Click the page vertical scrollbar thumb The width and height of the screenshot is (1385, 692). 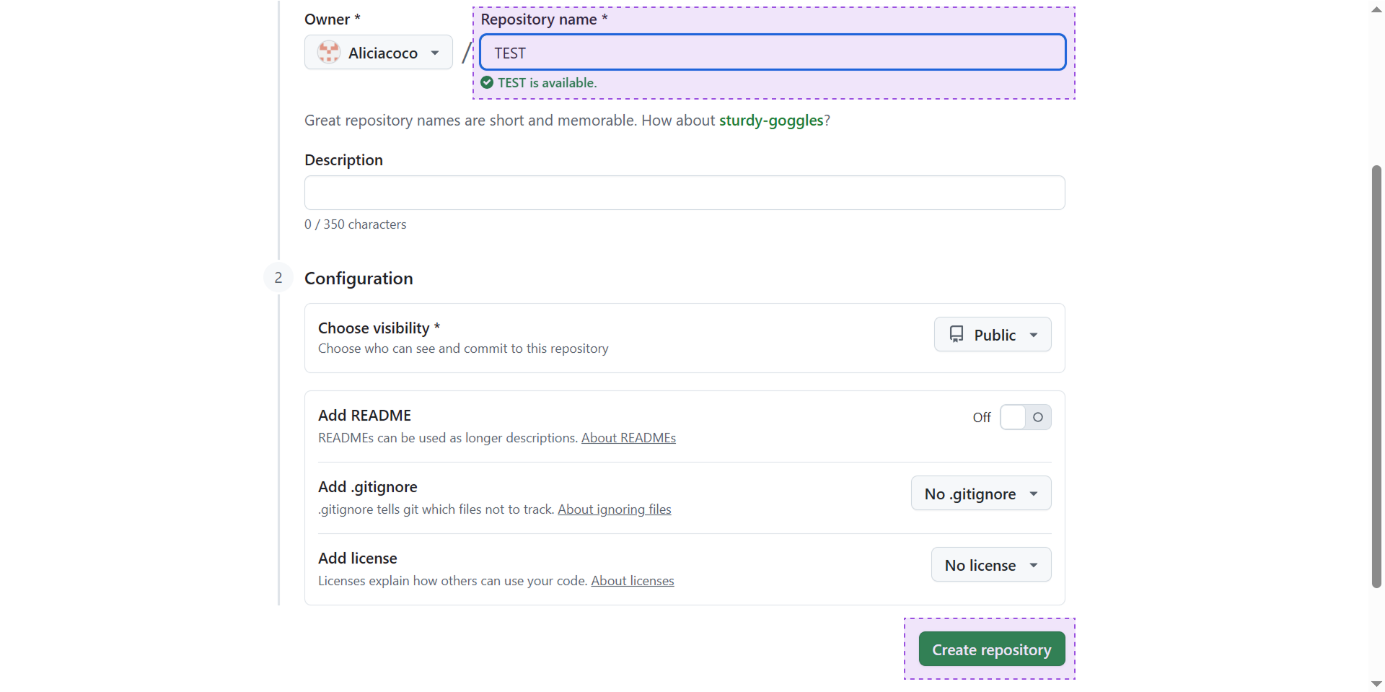click(x=1376, y=377)
